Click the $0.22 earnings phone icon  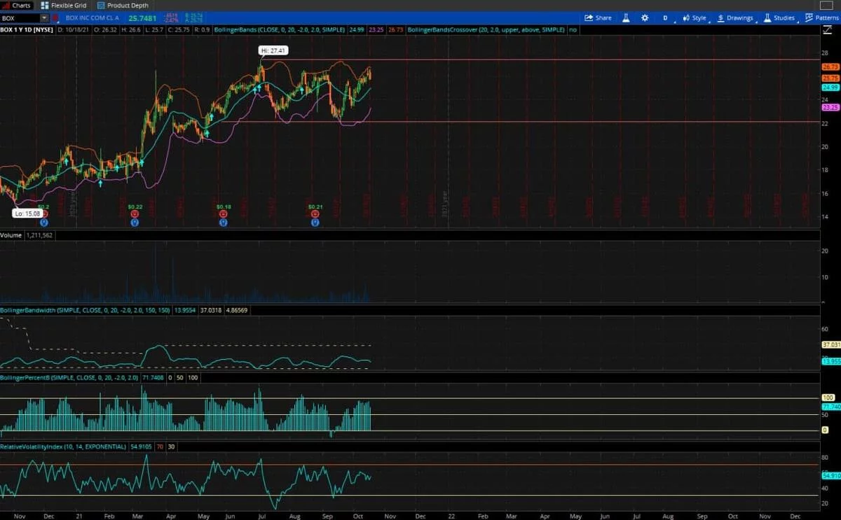tap(135, 214)
